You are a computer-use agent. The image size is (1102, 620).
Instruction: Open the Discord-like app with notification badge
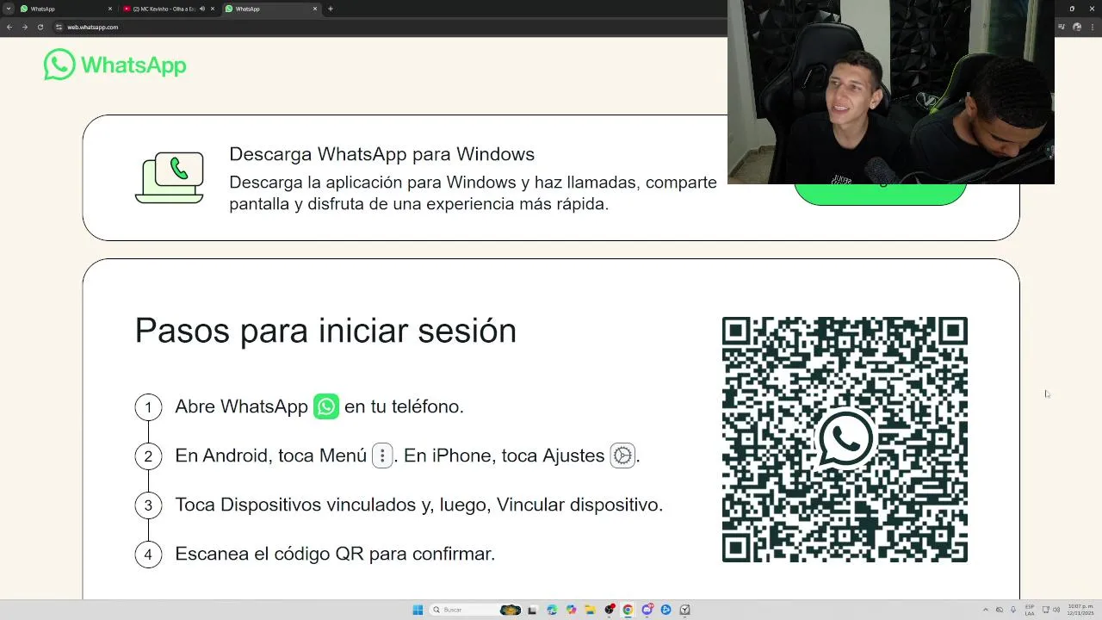click(647, 610)
